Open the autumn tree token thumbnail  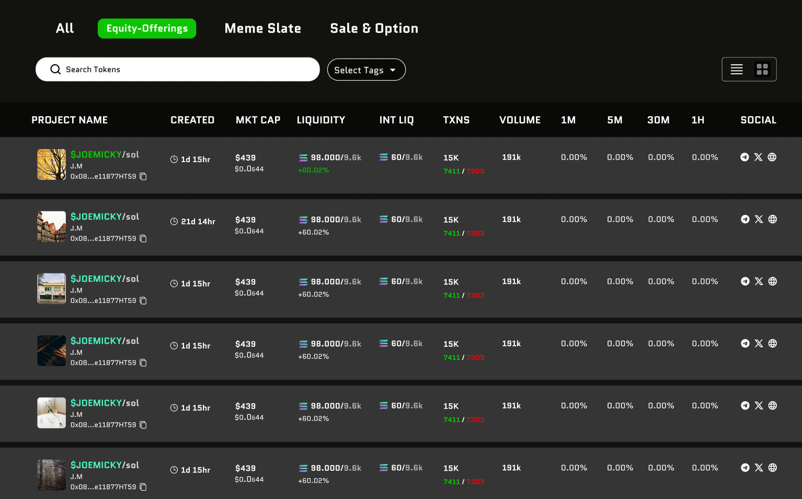[51, 164]
